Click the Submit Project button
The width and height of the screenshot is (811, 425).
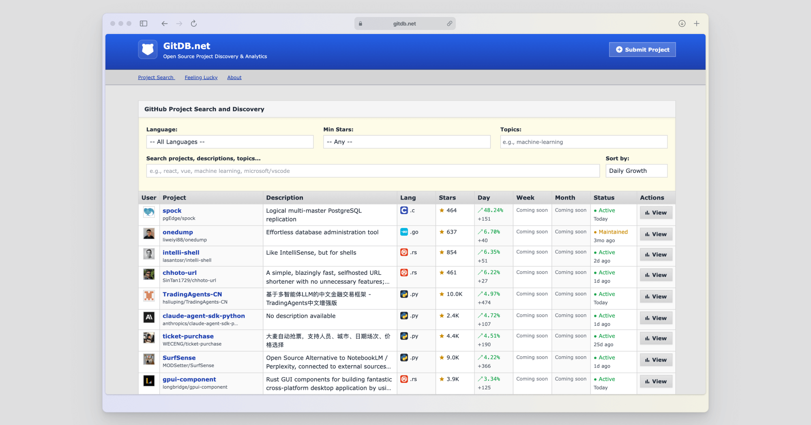point(642,49)
